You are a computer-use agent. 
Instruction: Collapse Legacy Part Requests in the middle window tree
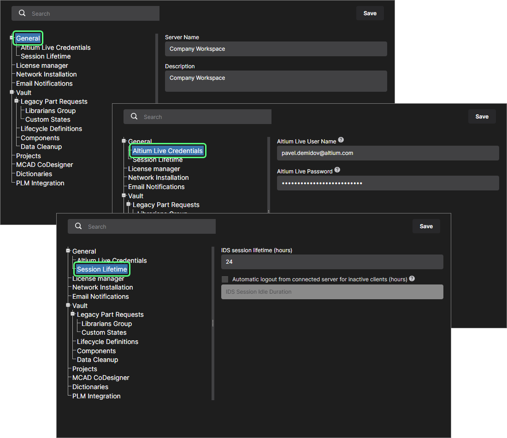pyautogui.click(x=128, y=204)
